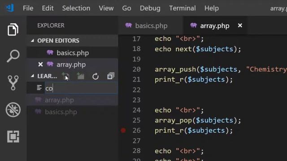Click the New File icon in LEAR... header

[65, 76]
